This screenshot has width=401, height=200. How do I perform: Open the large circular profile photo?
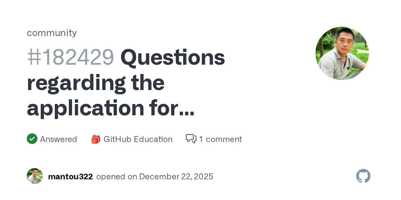coord(342,53)
